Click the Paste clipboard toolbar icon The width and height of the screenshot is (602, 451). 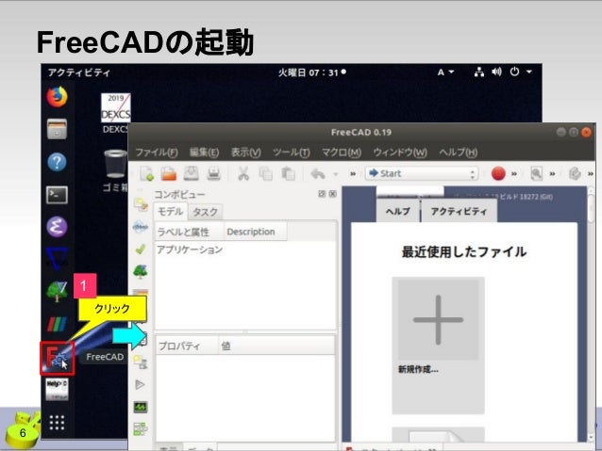[289, 173]
